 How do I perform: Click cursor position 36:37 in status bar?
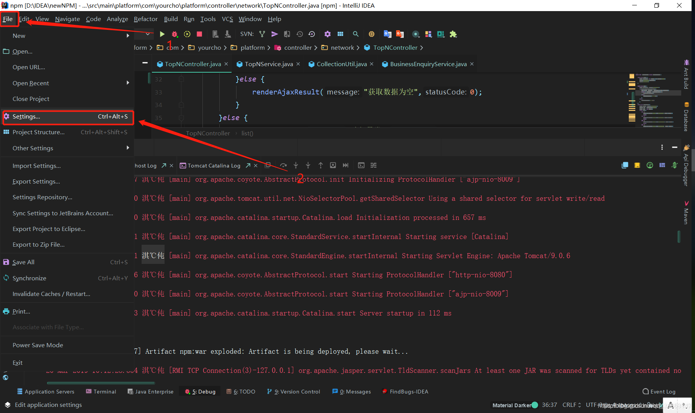click(550, 405)
